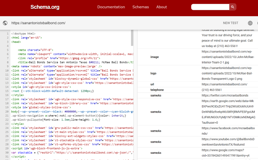
Task: Click the facebook.com/mcraebailbonds sameAs value
Action: click(228, 131)
